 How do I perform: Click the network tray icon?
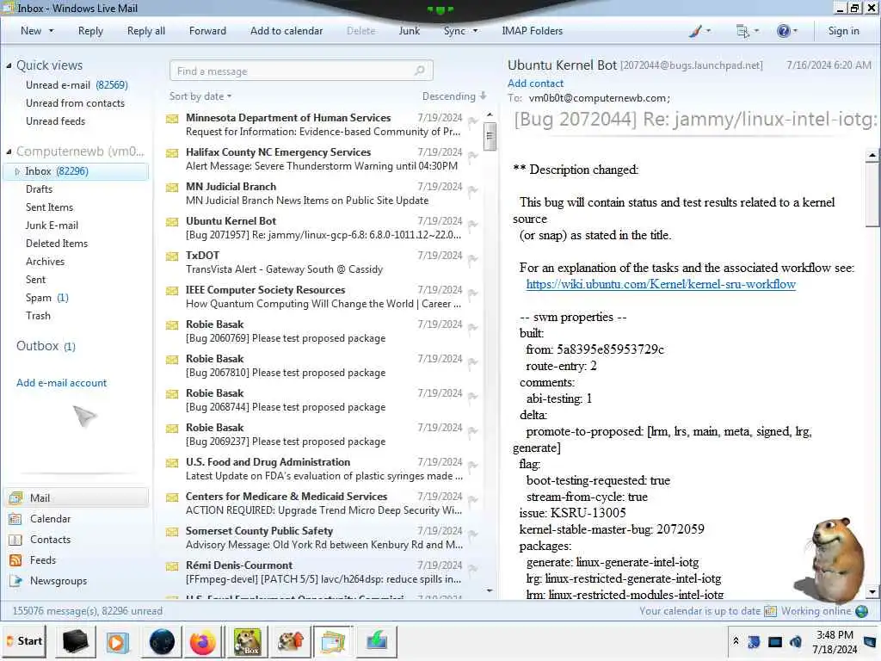(x=775, y=641)
